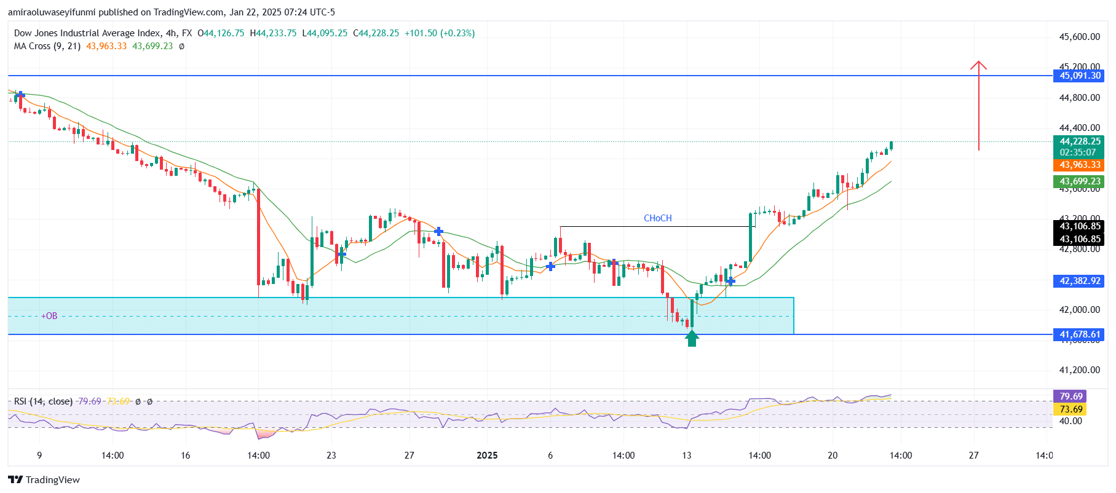This screenshot has width=1116, height=493.
Task: Click the published-by header line at top
Action: [172, 12]
